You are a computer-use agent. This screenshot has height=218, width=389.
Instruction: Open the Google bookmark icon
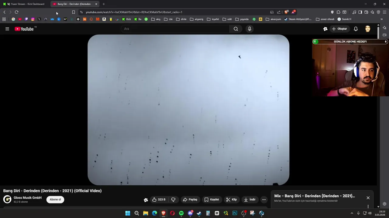13,19
